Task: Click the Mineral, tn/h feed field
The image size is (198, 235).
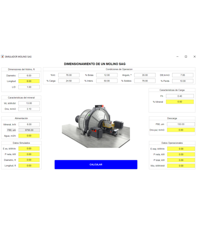Action: 29,124
